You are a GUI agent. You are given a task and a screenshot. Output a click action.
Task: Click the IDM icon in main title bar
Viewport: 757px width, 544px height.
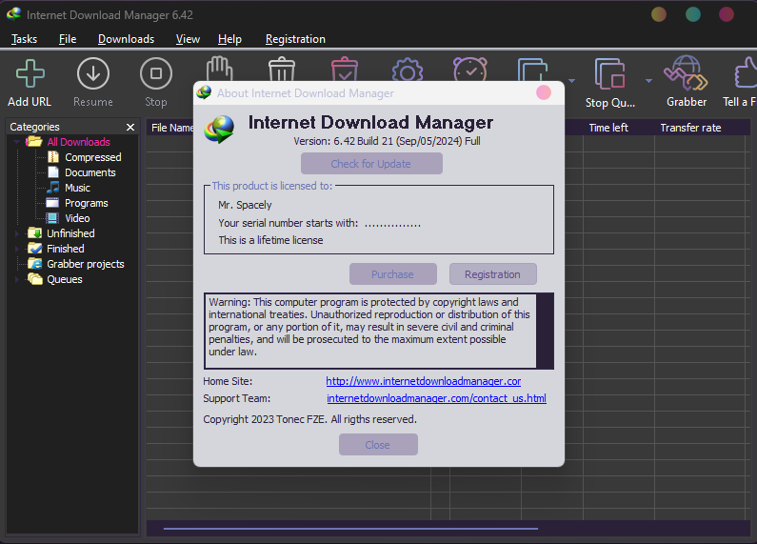14,14
